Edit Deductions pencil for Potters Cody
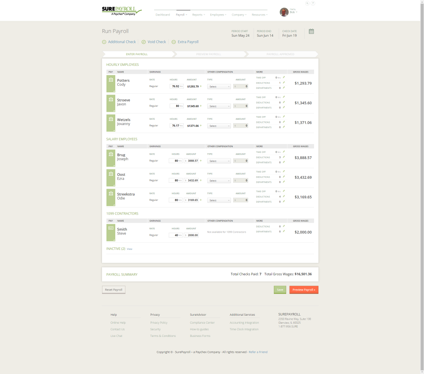The width and height of the screenshot is (424, 374). (284, 83)
